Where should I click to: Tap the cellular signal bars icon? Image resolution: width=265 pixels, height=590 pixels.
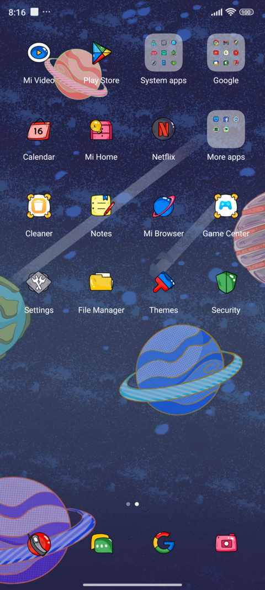[216, 12]
